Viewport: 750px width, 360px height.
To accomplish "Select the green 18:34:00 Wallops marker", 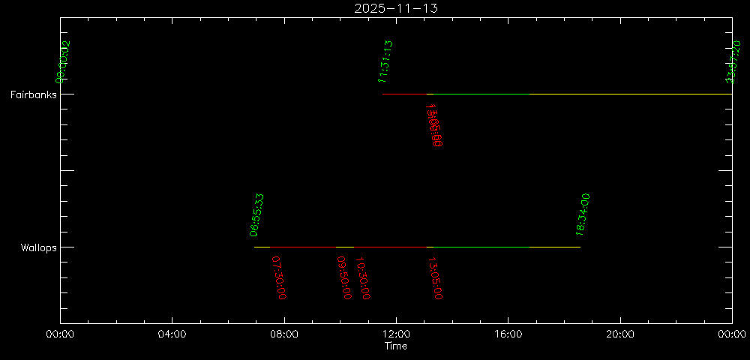I will [x=583, y=214].
